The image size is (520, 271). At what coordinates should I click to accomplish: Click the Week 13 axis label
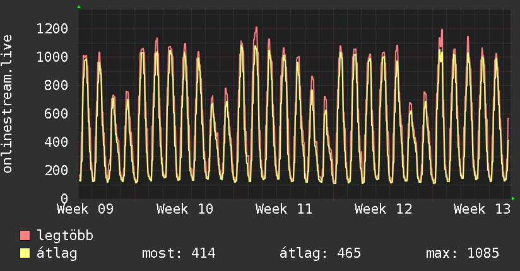[482, 209]
